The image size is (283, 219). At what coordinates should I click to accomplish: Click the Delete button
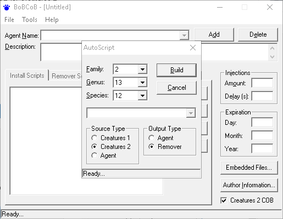(x=258, y=34)
